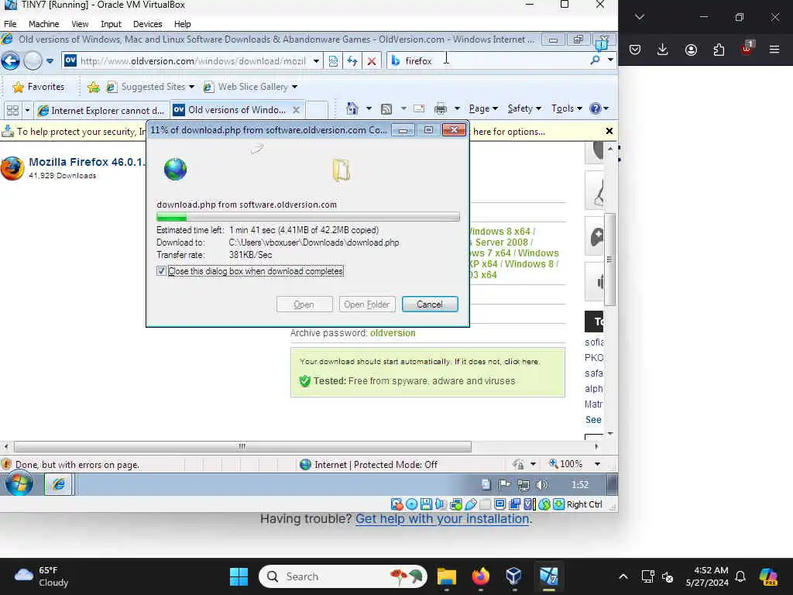Viewport: 793px width, 595px height.
Task: Click the Windows 7 Start orb
Action: pos(19,484)
